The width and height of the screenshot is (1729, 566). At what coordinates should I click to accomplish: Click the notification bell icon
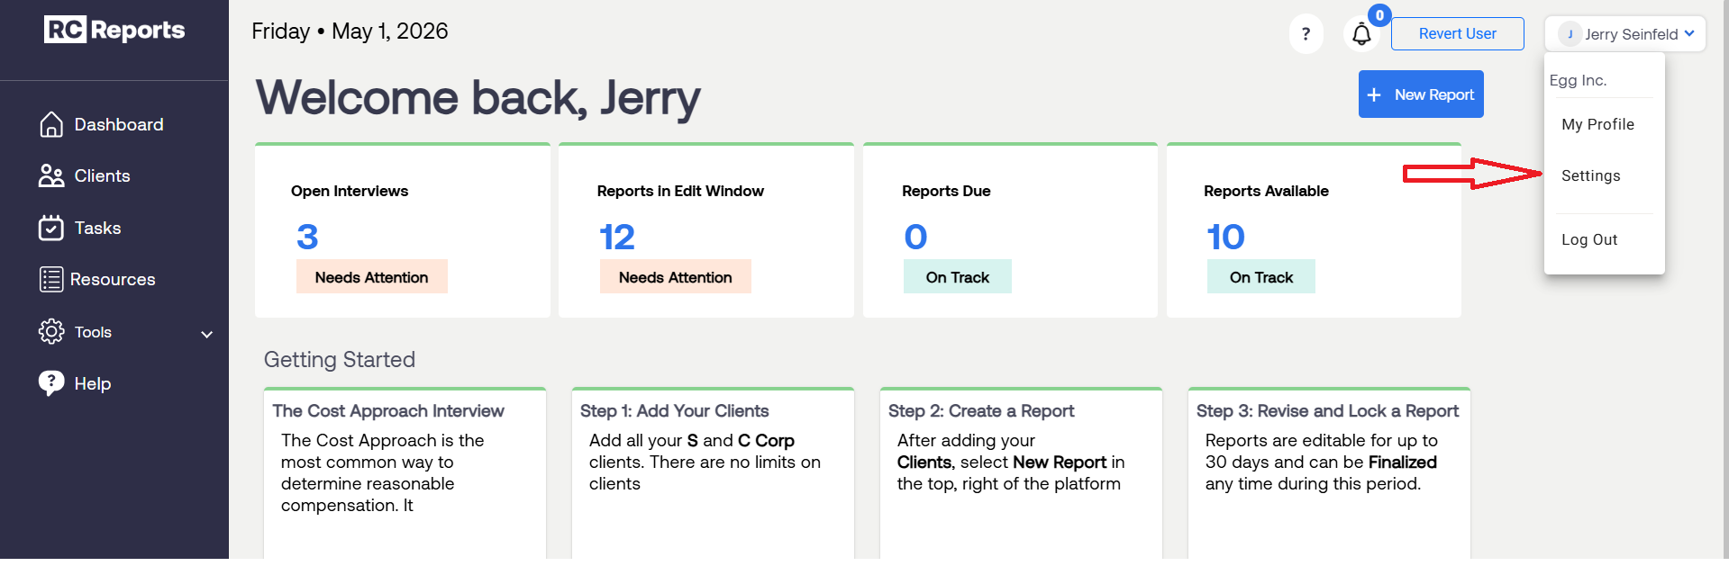pos(1361,34)
